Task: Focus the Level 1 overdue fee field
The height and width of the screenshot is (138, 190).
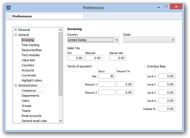Action: pos(167,76)
